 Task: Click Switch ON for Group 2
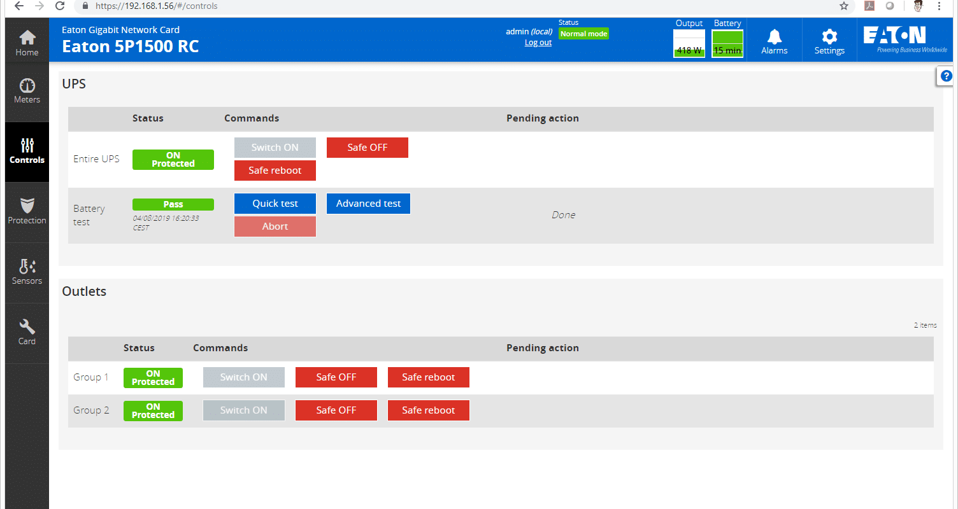pos(244,410)
